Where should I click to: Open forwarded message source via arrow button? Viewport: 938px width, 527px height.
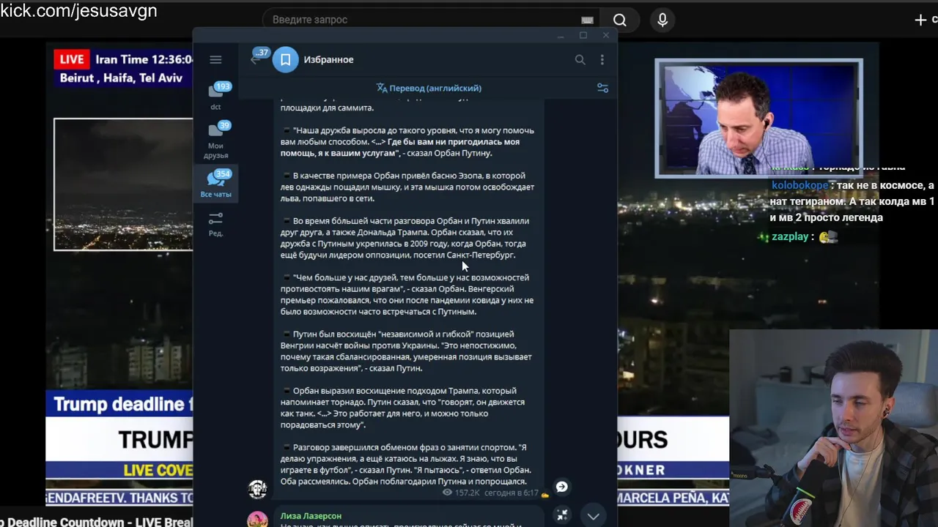(x=562, y=487)
